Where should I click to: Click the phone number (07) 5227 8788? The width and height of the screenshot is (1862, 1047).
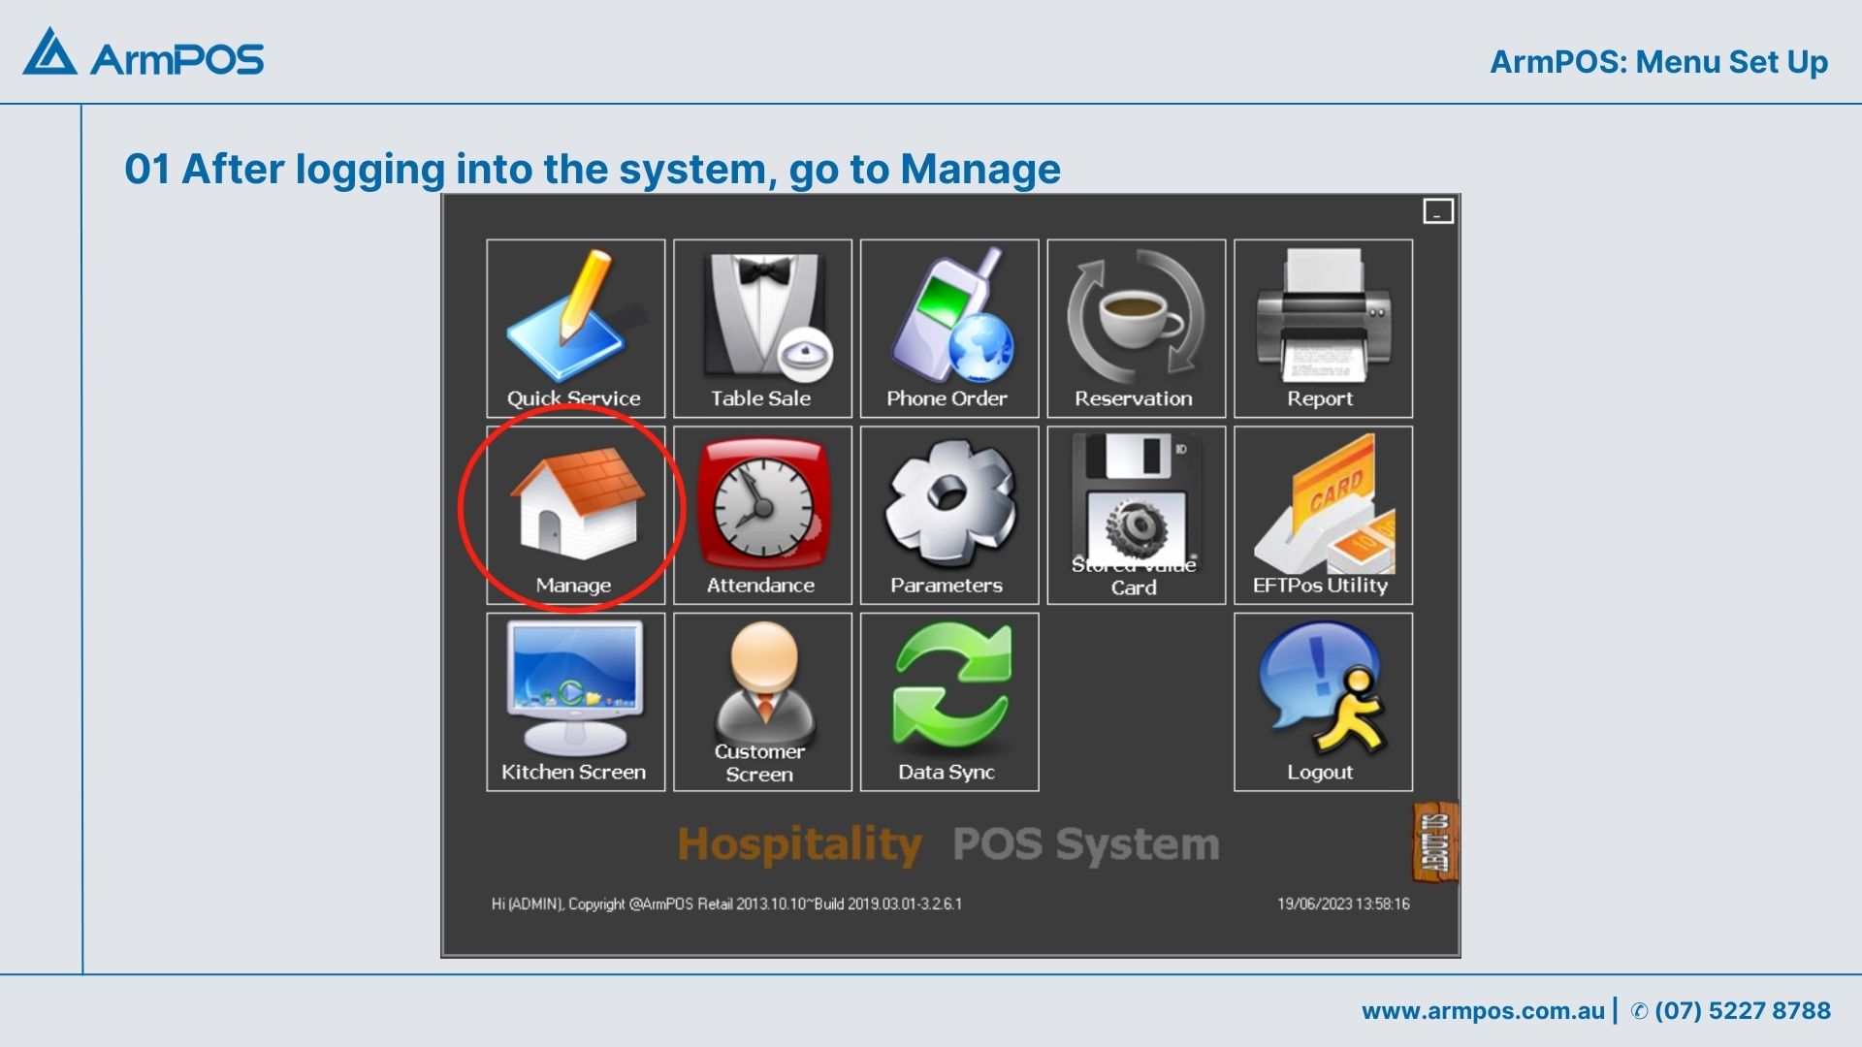coord(1742,1011)
